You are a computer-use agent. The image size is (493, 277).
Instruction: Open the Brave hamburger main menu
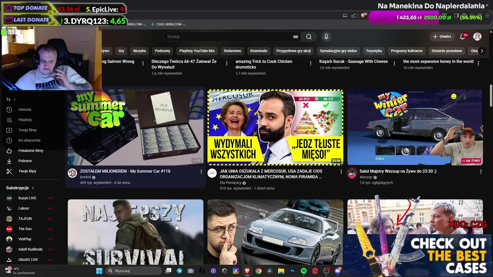click(487, 15)
